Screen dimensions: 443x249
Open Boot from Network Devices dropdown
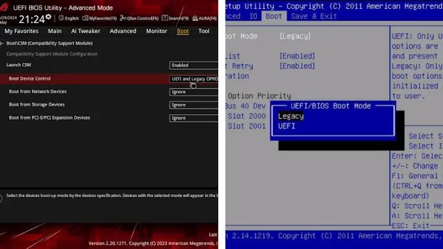point(194,92)
